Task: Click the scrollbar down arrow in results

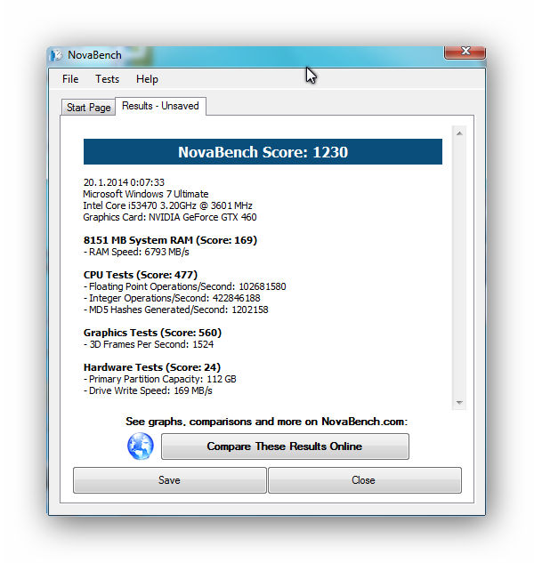Action: [459, 403]
